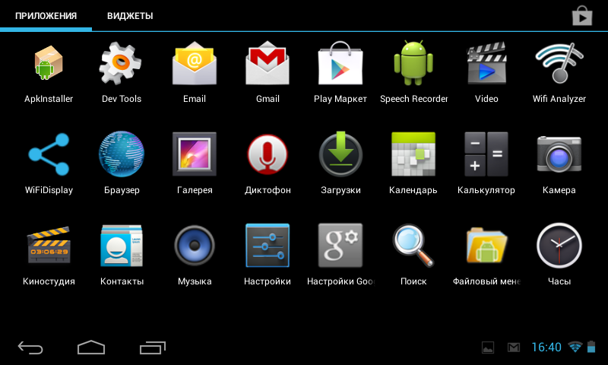Tap the Play Store shopping bag shortcut
608x365 pixels.
click(582, 16)
